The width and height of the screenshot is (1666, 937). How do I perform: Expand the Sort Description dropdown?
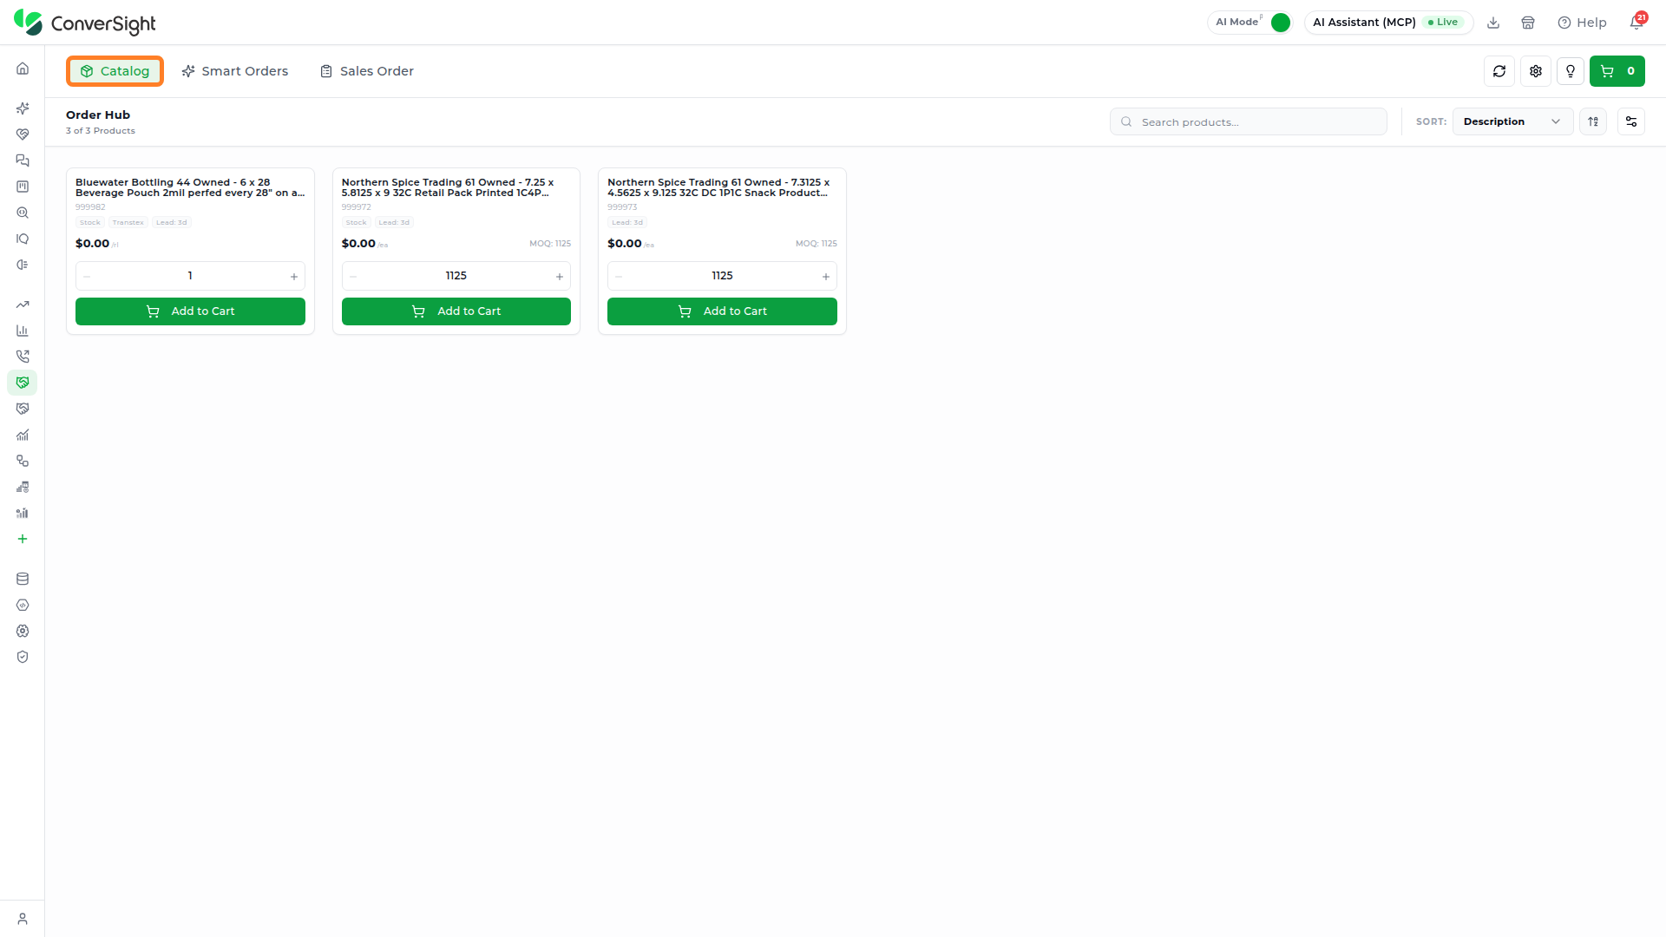1512,121
